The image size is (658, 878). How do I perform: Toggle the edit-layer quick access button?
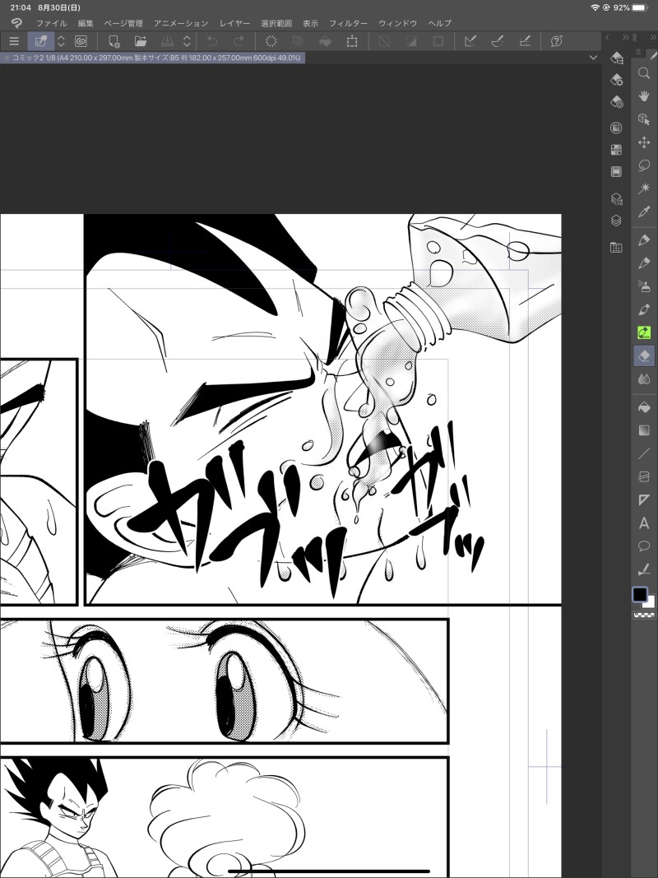(41, 41)
